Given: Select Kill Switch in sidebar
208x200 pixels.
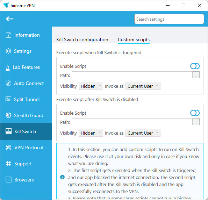Looking at the screenshot, I should tap(26, 131).
